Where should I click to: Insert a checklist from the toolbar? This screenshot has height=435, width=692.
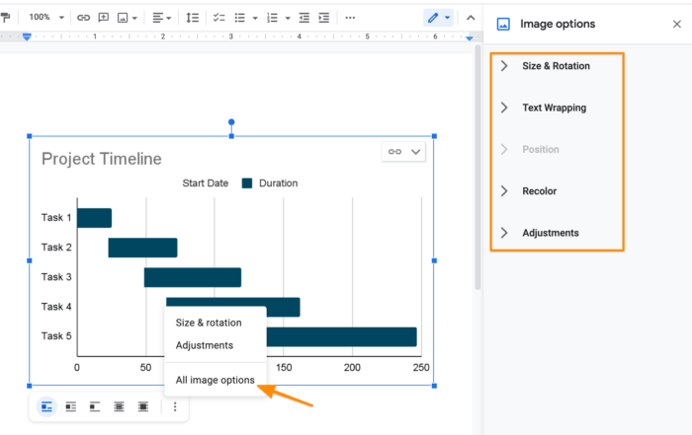point(218,18)
